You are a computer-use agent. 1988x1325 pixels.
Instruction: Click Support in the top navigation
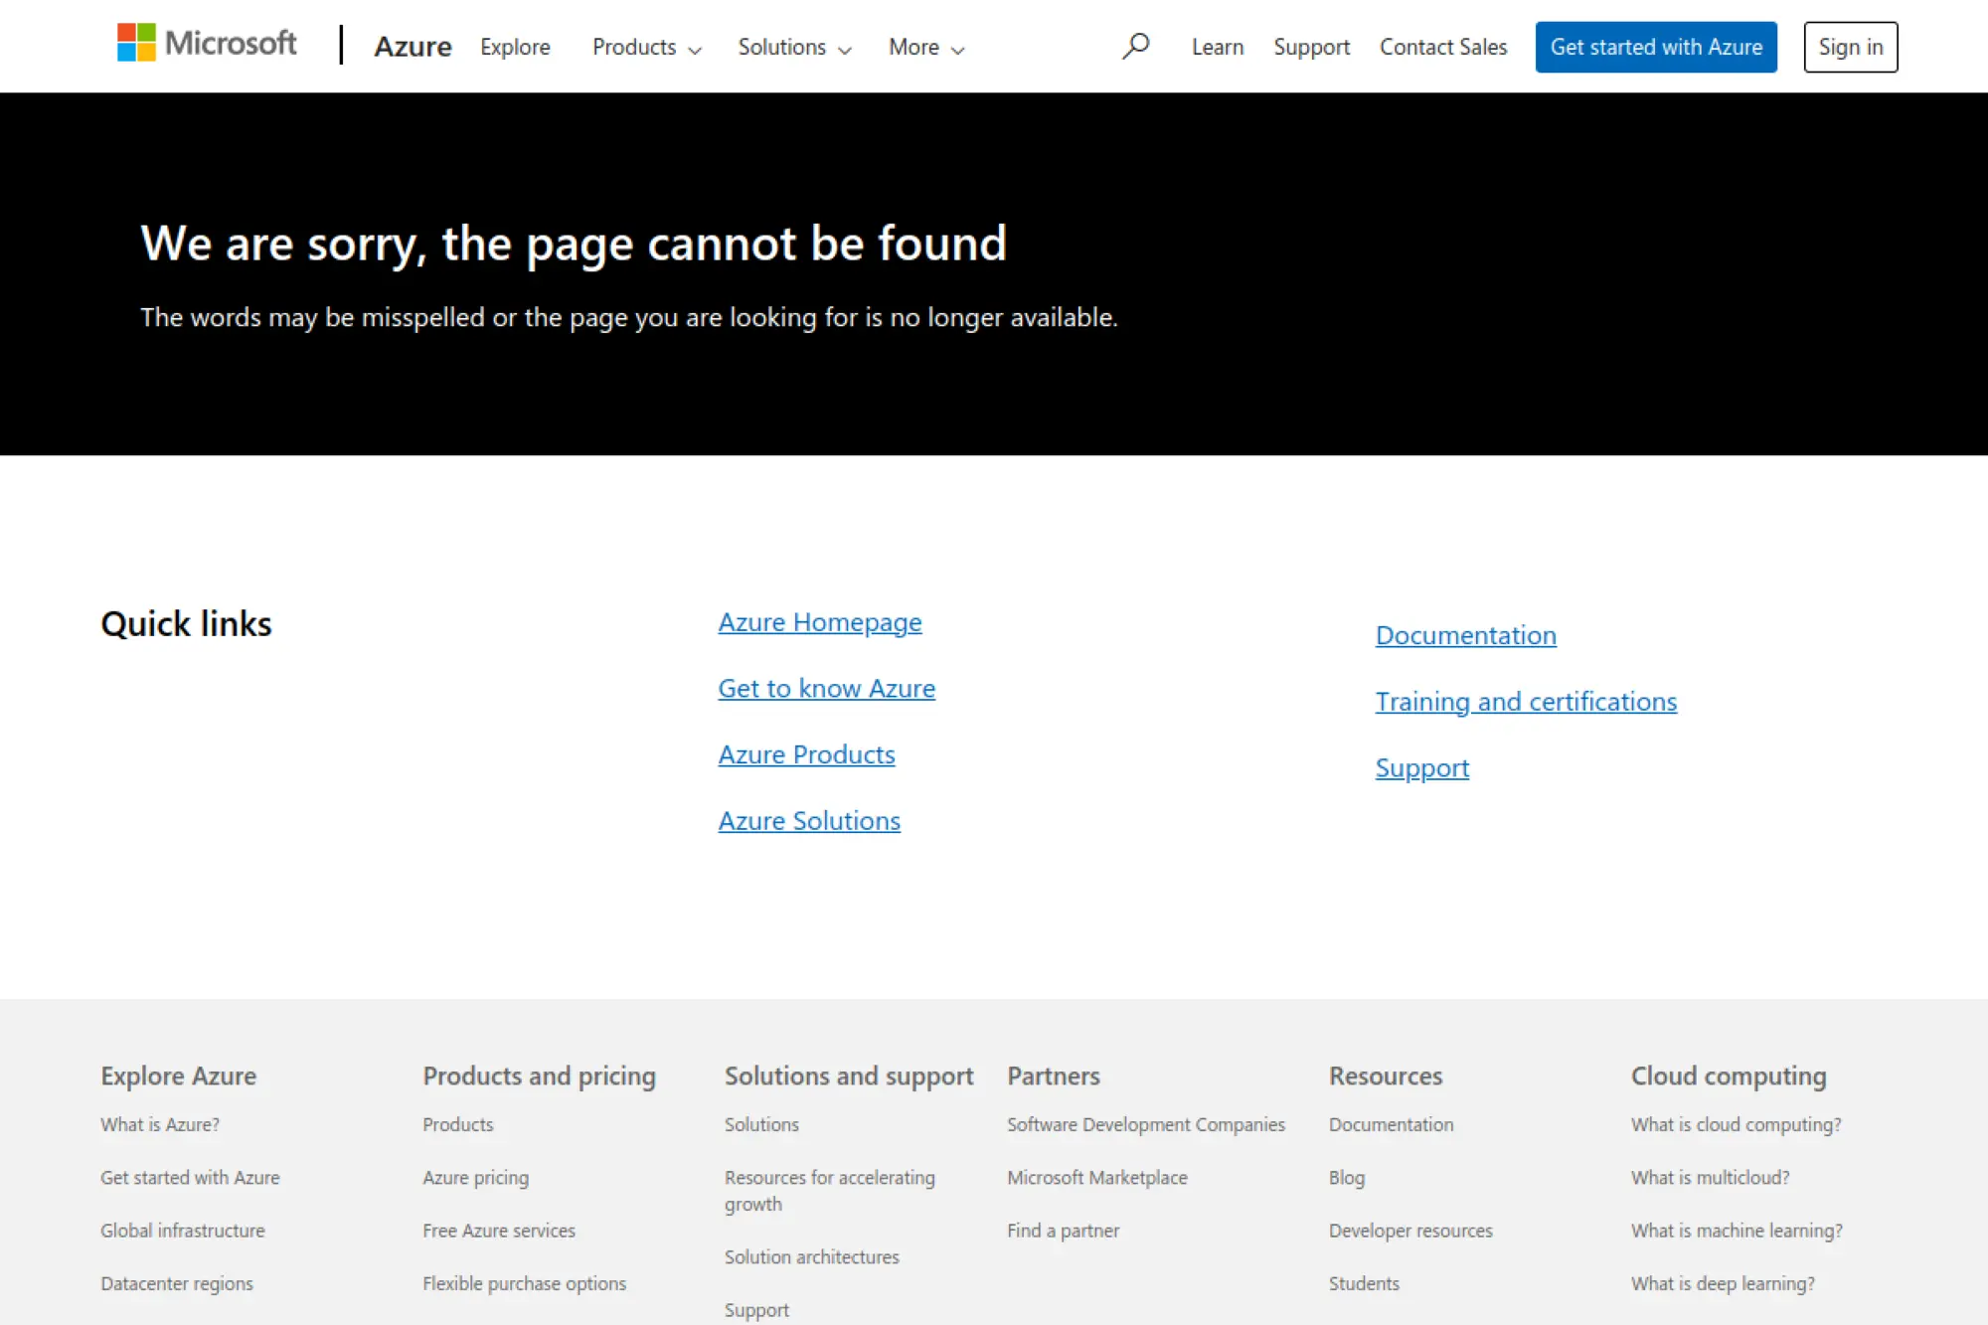tap(1311, 47)
